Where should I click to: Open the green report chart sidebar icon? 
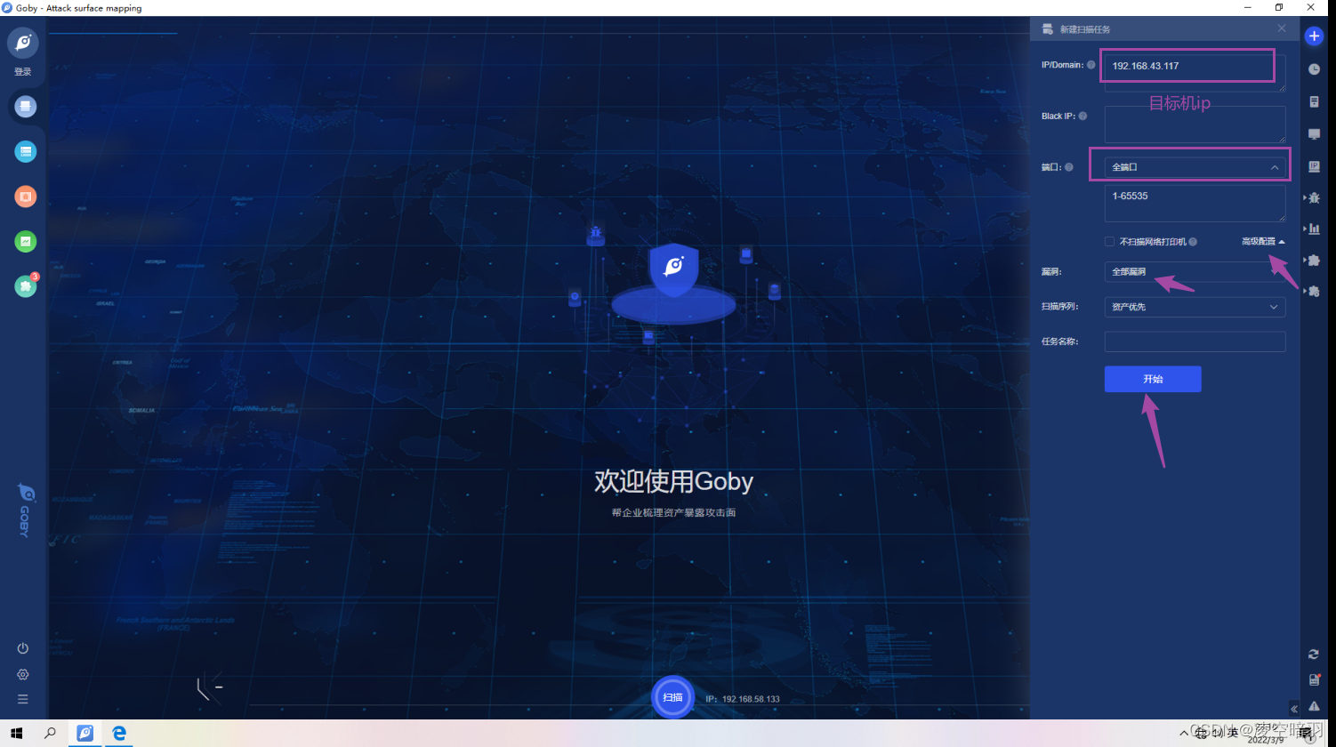click(26, 241)
